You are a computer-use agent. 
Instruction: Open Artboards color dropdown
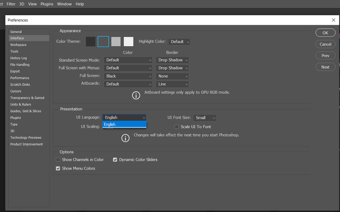pyautogui.click(x=128, y=84)
